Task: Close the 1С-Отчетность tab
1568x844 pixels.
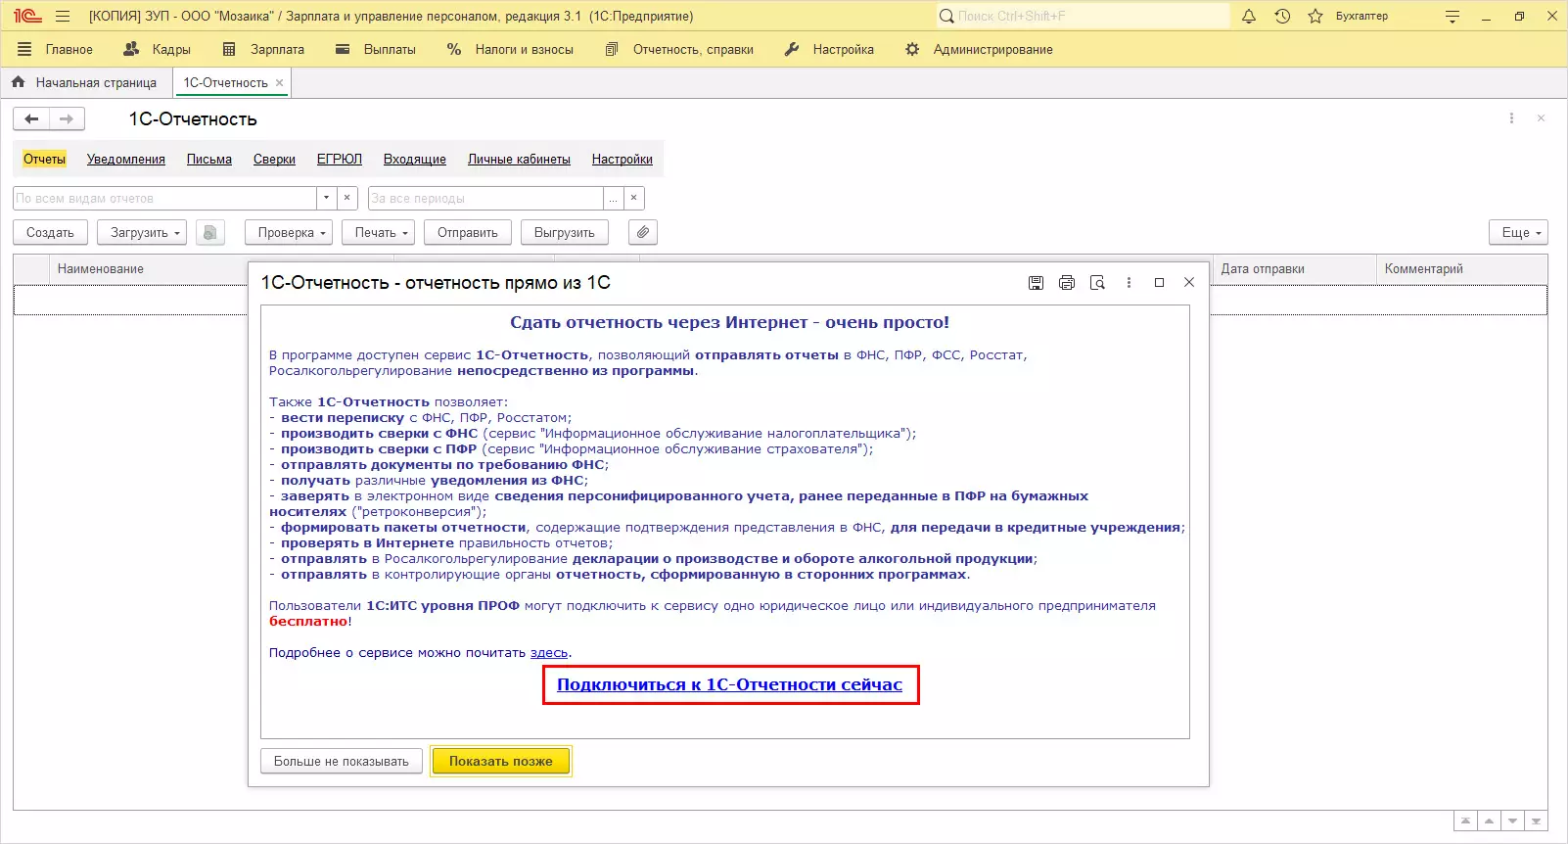Action: [279, 83]
